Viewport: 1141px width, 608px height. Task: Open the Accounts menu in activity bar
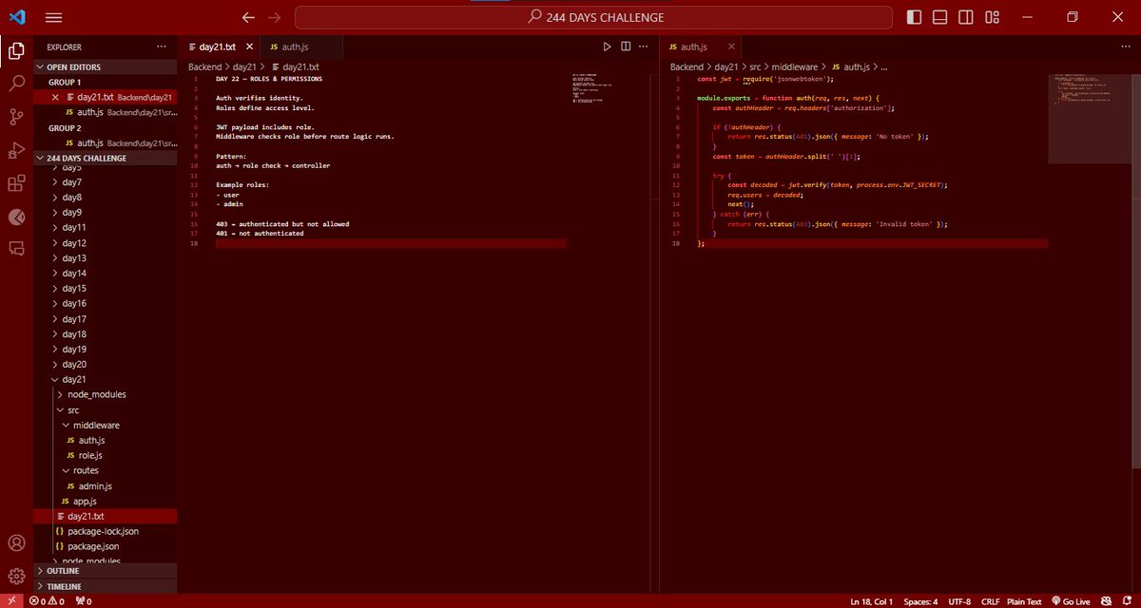pyautogui.click(x=16, y=543)
